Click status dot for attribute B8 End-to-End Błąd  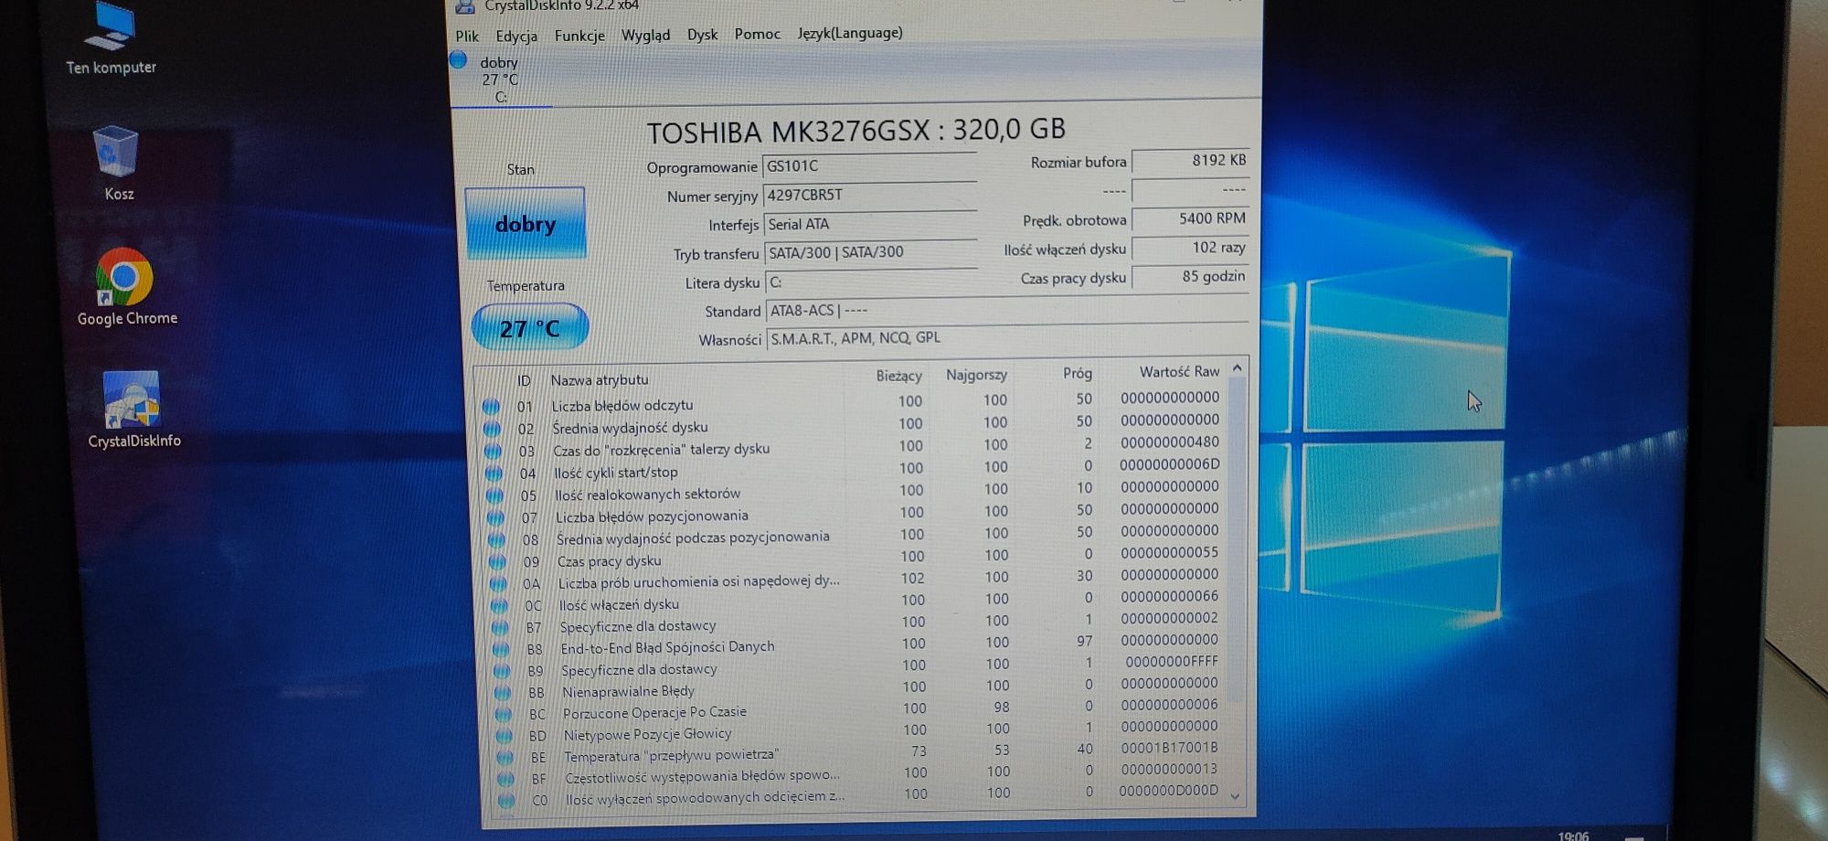pos(501,649)
